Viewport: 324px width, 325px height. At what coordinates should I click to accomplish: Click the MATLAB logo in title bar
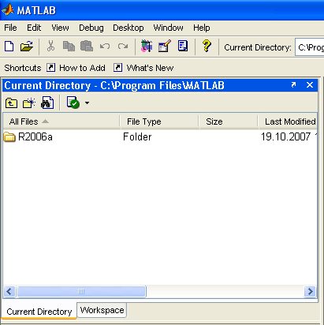(8, 10)
